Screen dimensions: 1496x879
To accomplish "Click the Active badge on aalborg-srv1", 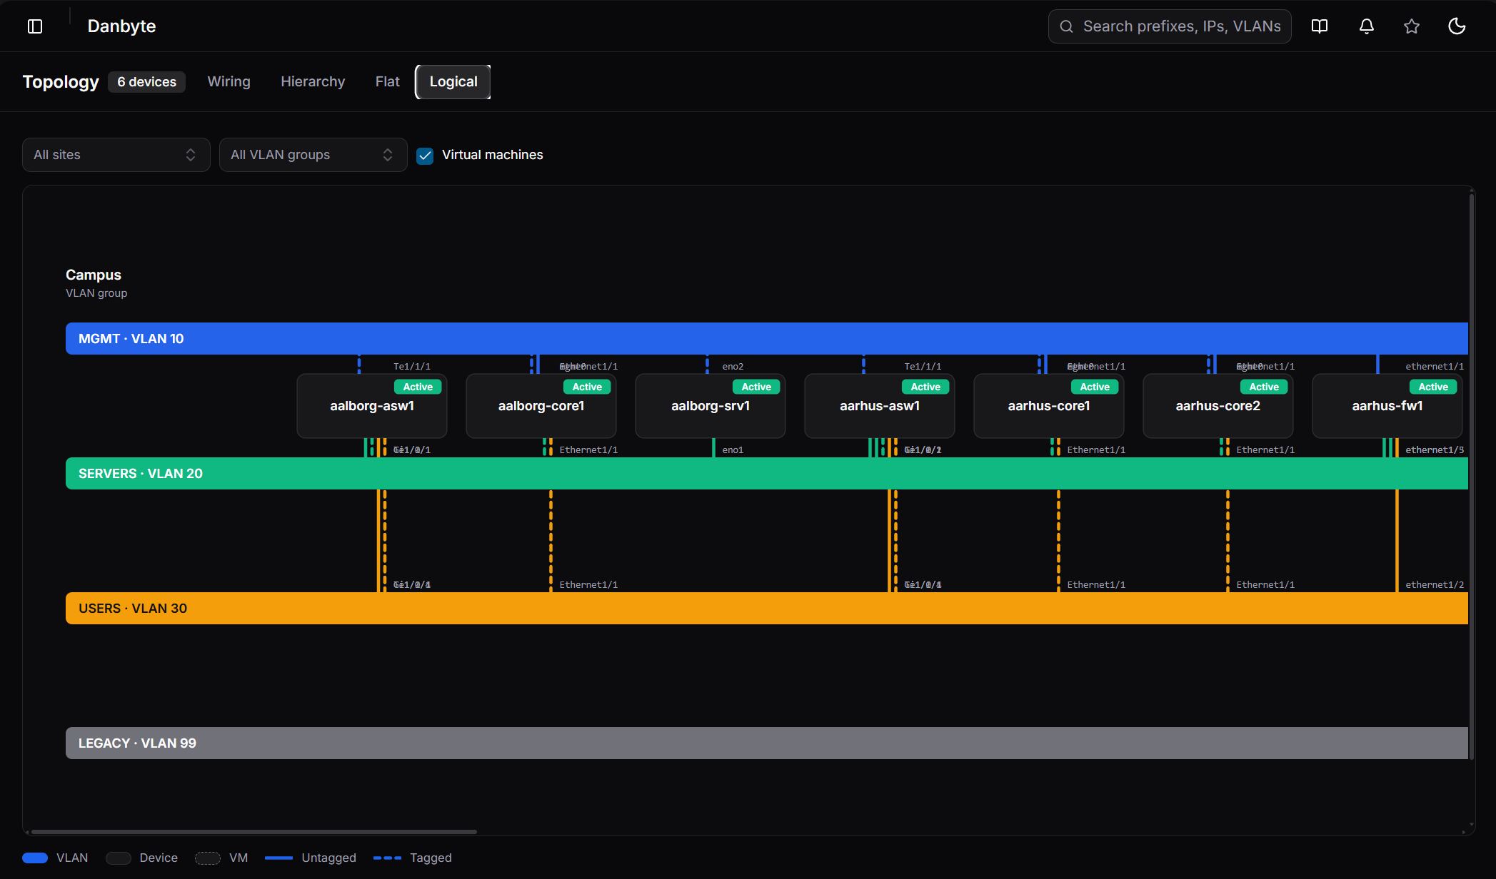I will pos(756,387).
